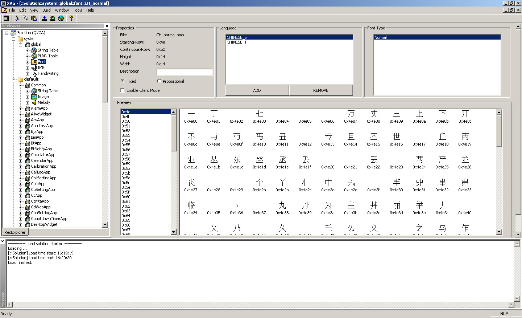Click the gear-globe build icon in toolbar
The height and width of the screenshot is (318, 522).
61,18
